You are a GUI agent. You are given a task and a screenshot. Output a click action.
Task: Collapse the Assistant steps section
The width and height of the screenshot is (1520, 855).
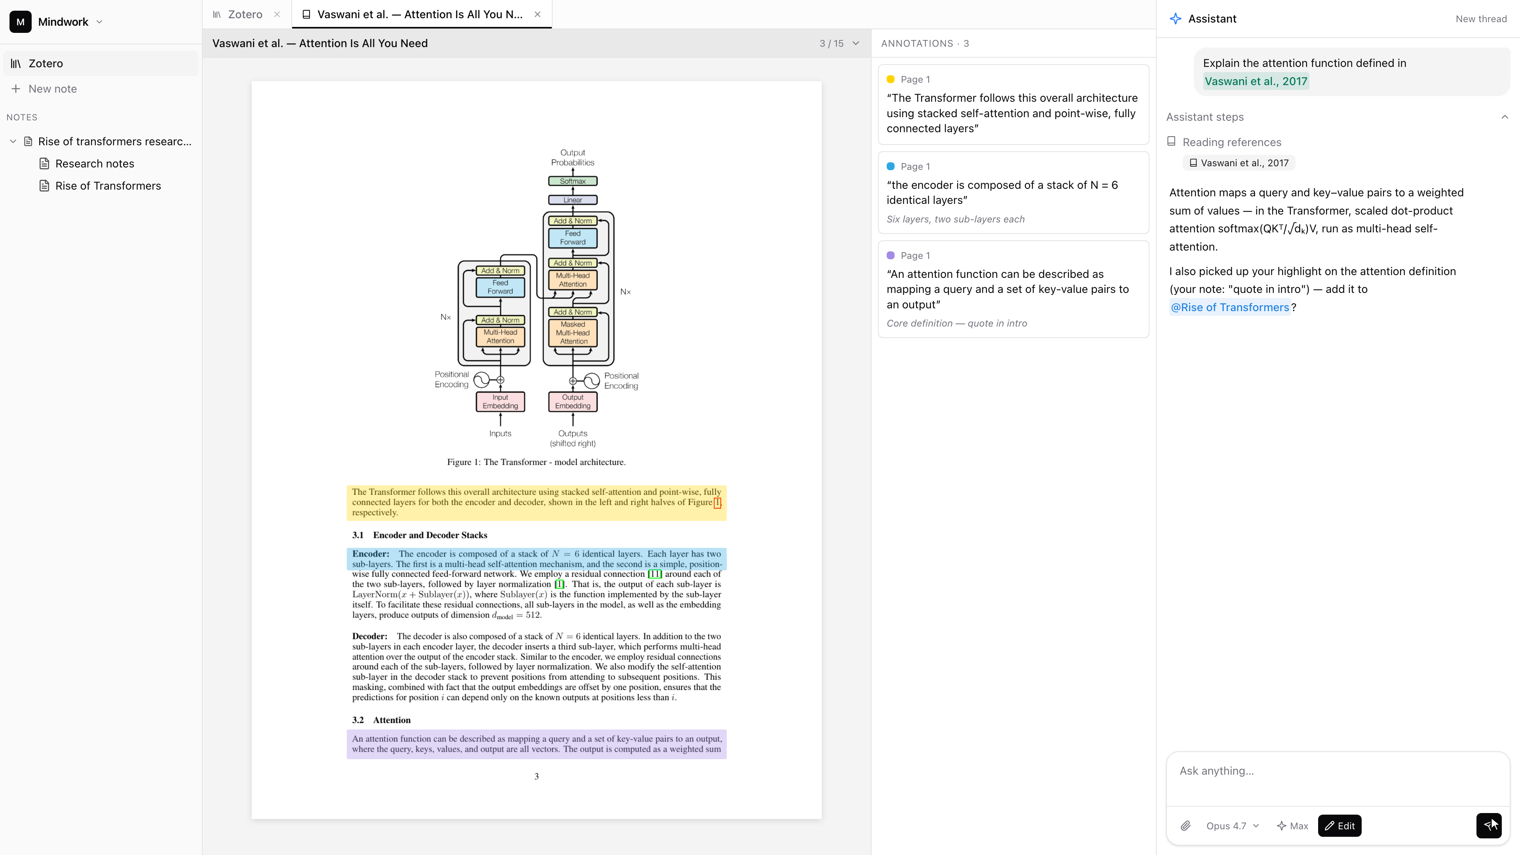tap(1505, 117)
